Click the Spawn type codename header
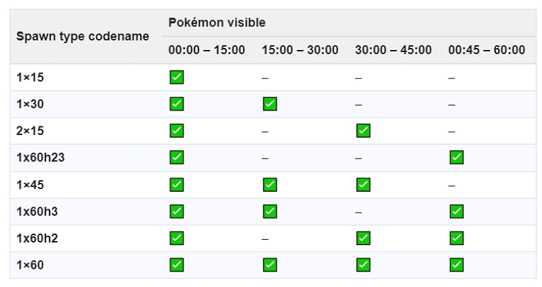The image size is (542, 287). click(82, 36)
